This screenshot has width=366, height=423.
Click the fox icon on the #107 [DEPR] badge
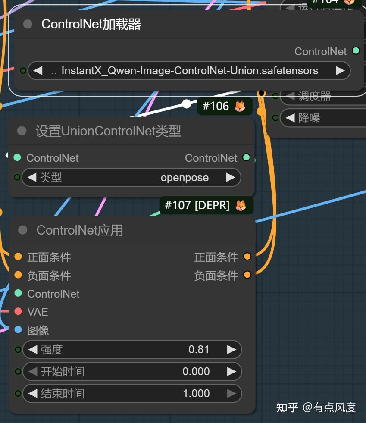pyautogui.click(x=241, y=205)
